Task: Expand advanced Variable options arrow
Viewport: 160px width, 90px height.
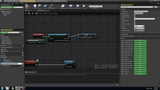Action: pos(139,32)
